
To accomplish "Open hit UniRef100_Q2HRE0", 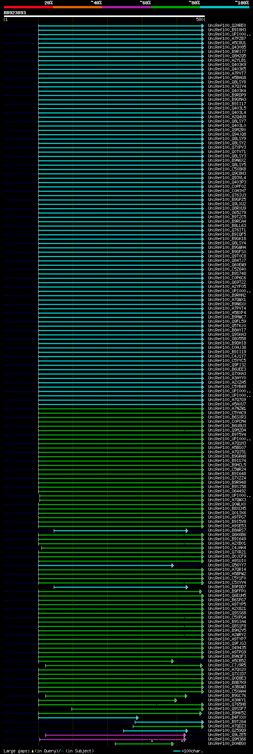I will [x=227, y=26].
